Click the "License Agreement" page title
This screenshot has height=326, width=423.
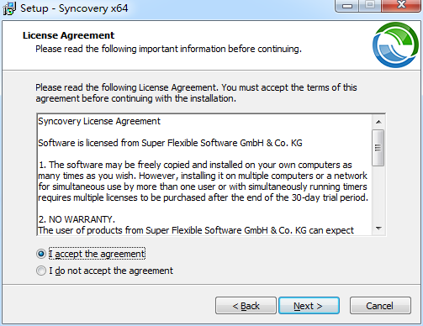tap(68, 35)
